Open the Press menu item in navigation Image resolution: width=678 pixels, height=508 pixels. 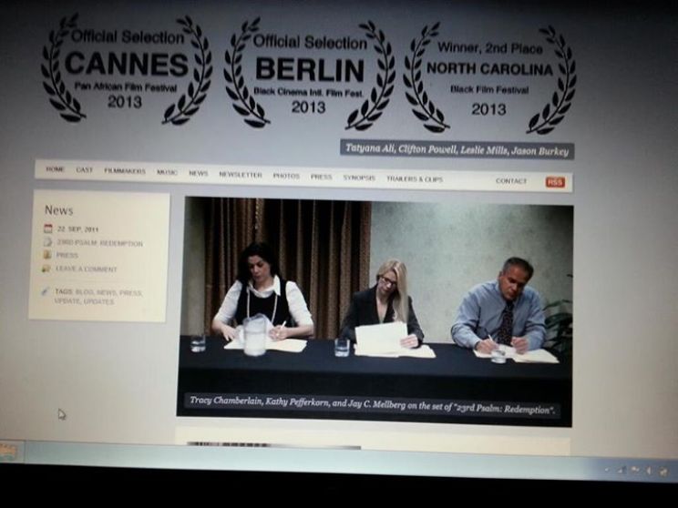coord(322,177)
